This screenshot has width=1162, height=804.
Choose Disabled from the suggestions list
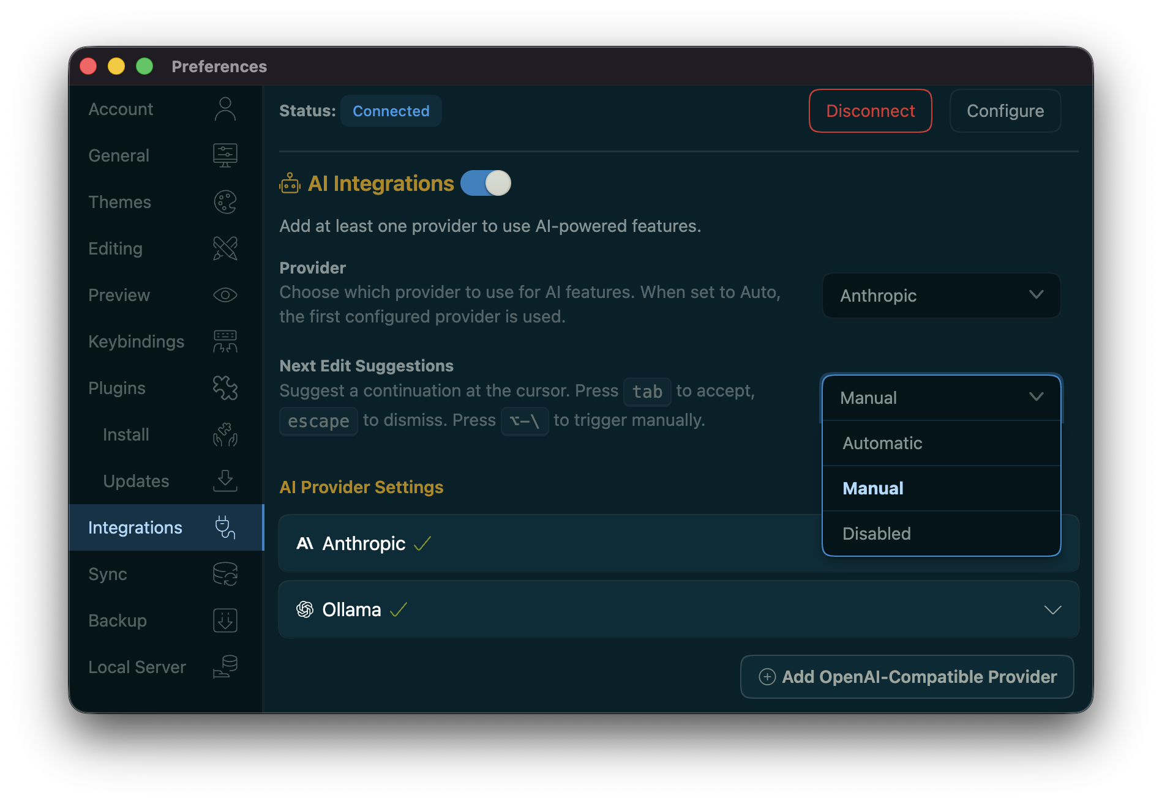coord(941,534)
